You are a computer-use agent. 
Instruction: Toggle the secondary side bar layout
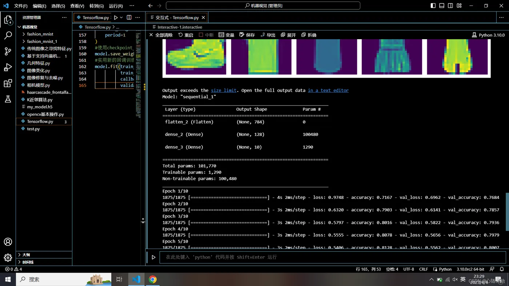[450, 5]
